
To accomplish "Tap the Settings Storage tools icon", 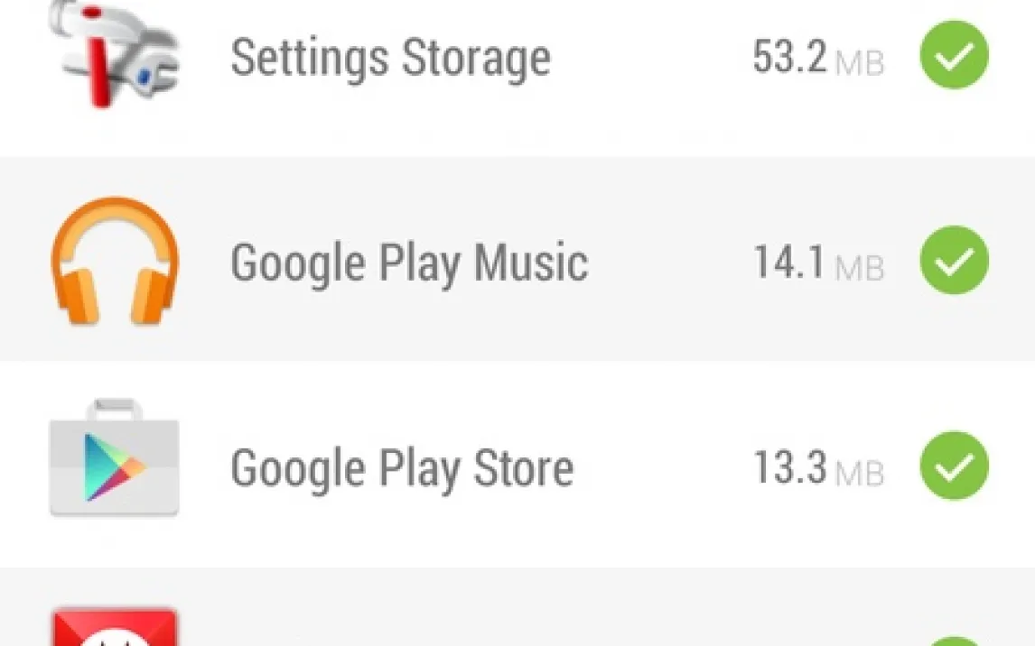I will pos(115,54).
